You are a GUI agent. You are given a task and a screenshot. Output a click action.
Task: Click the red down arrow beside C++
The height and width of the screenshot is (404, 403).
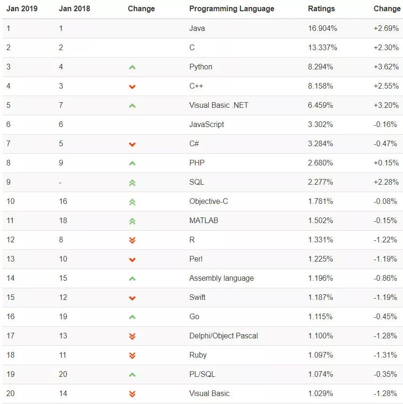click(132, 86)
